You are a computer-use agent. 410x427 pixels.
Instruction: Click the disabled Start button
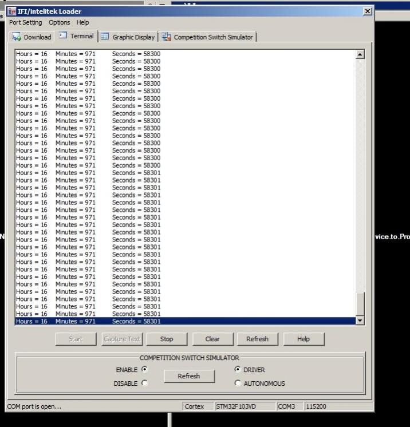(x=76, y=339)
